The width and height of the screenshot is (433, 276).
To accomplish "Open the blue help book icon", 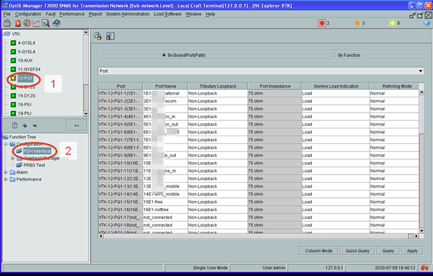I will (56, 23).
